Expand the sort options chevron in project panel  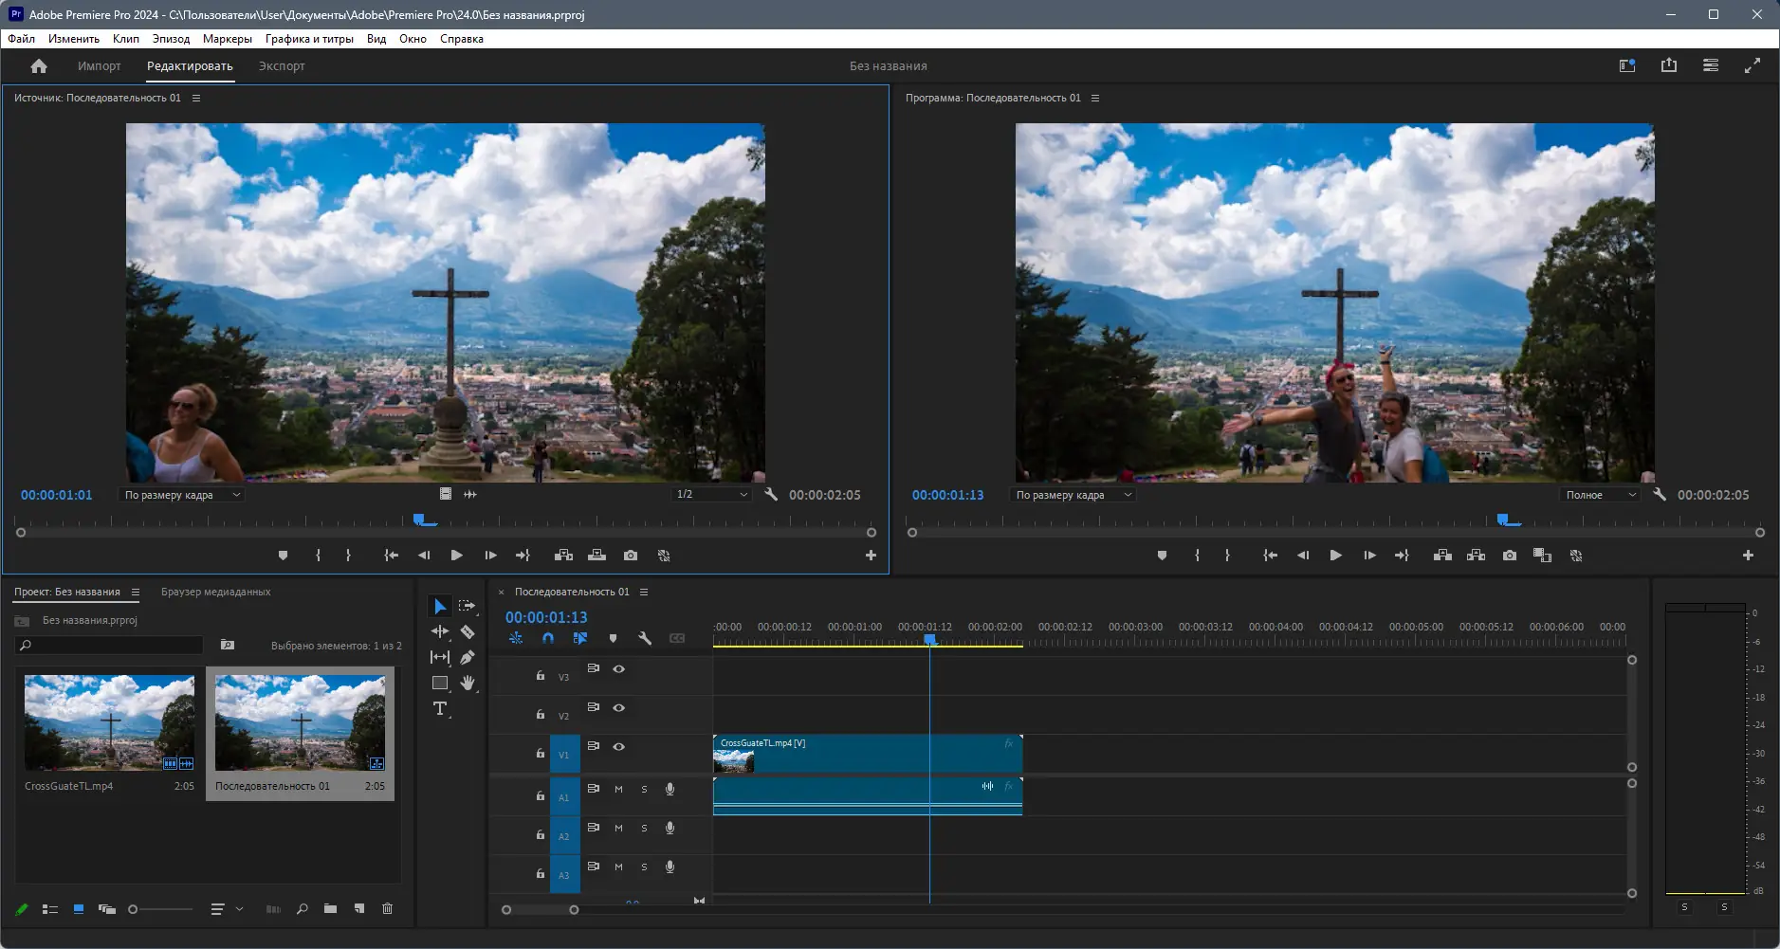[x=240, y=908]
